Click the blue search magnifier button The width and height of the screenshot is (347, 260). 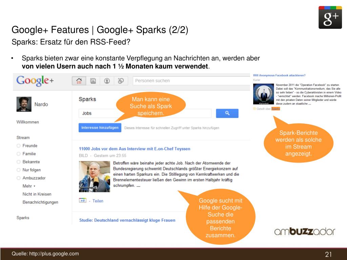click(x=227, y=113)
